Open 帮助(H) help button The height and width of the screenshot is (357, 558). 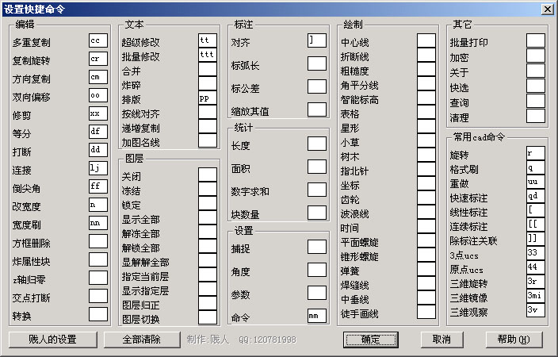513,340
